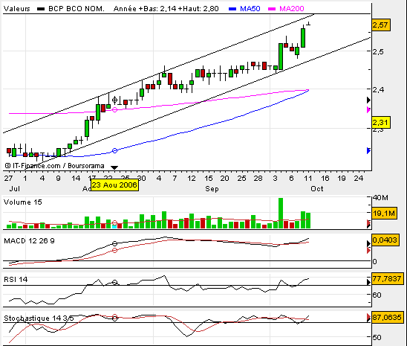This screenshot has width=407, height=346.
Task: Click the black circle marker on MACD line
Action: coord(114,243)
